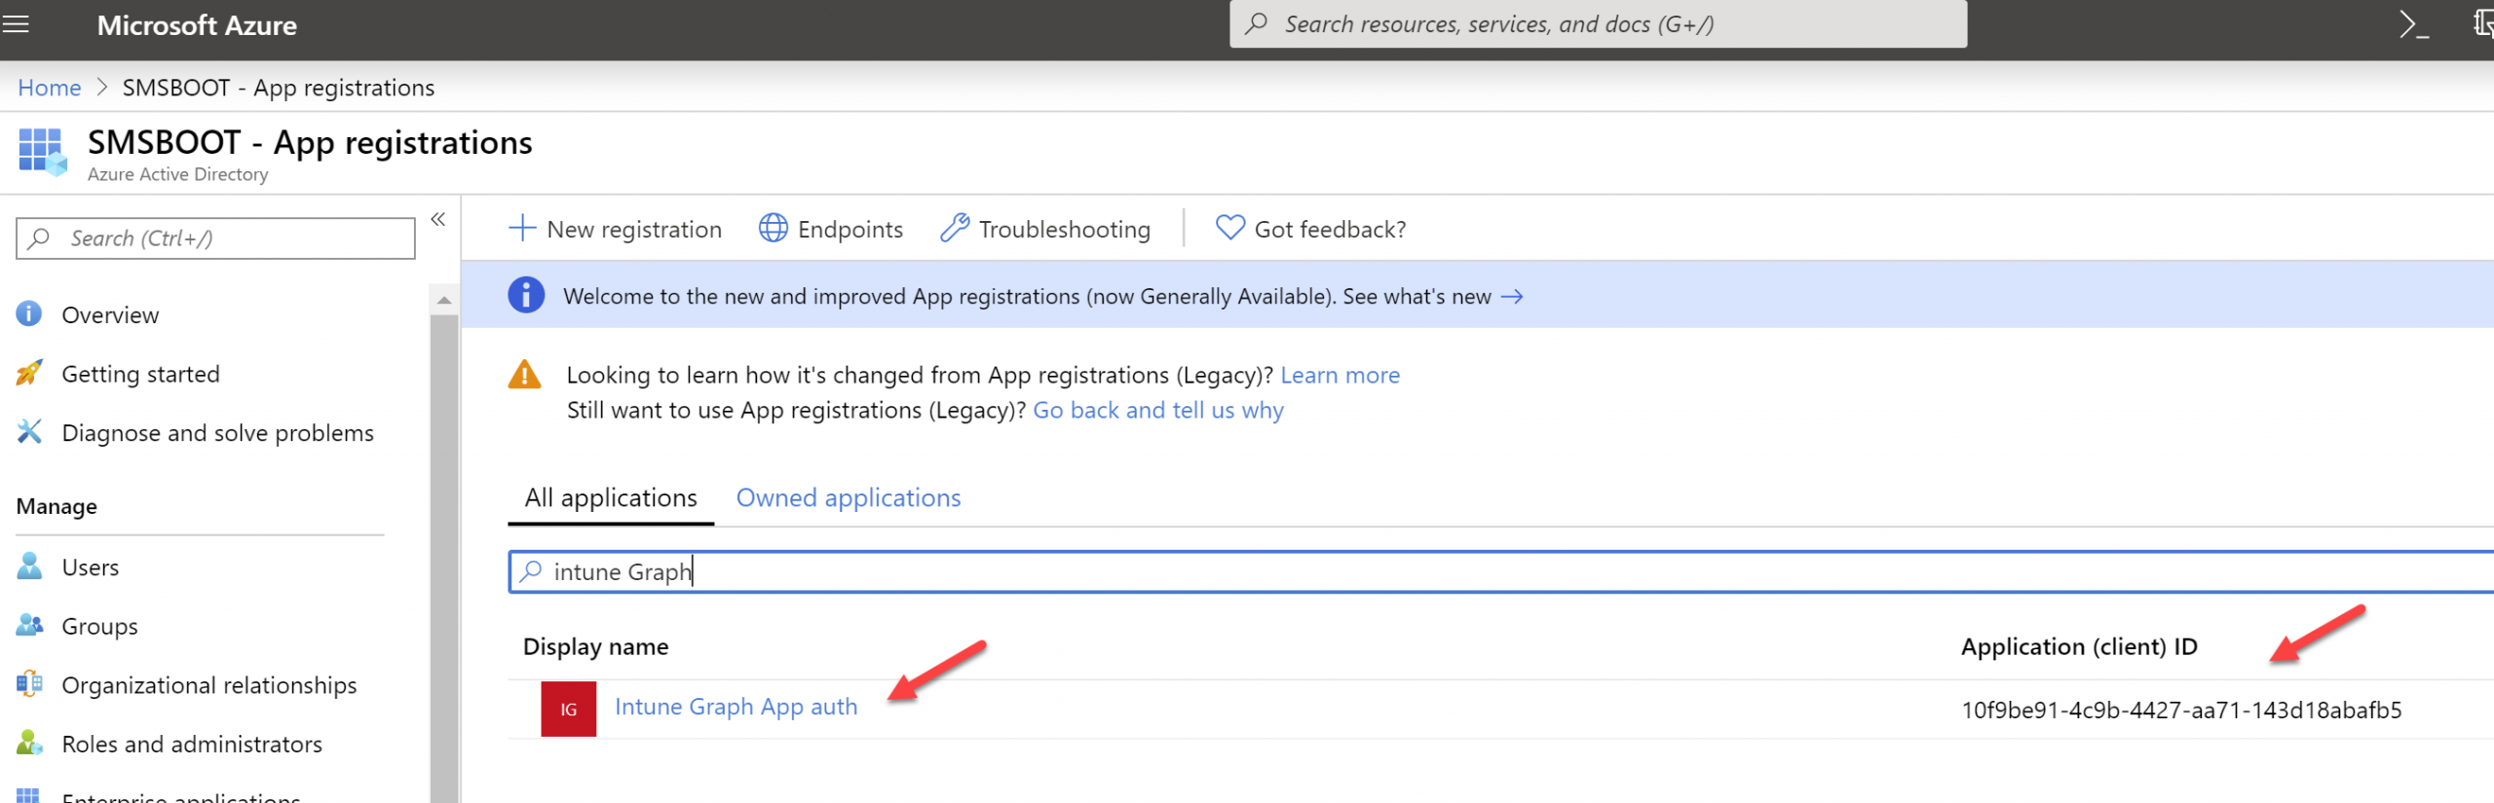Open Getting started rocket item
Image resolution: width=2494 pixels, height=803 pixels.
140,374
